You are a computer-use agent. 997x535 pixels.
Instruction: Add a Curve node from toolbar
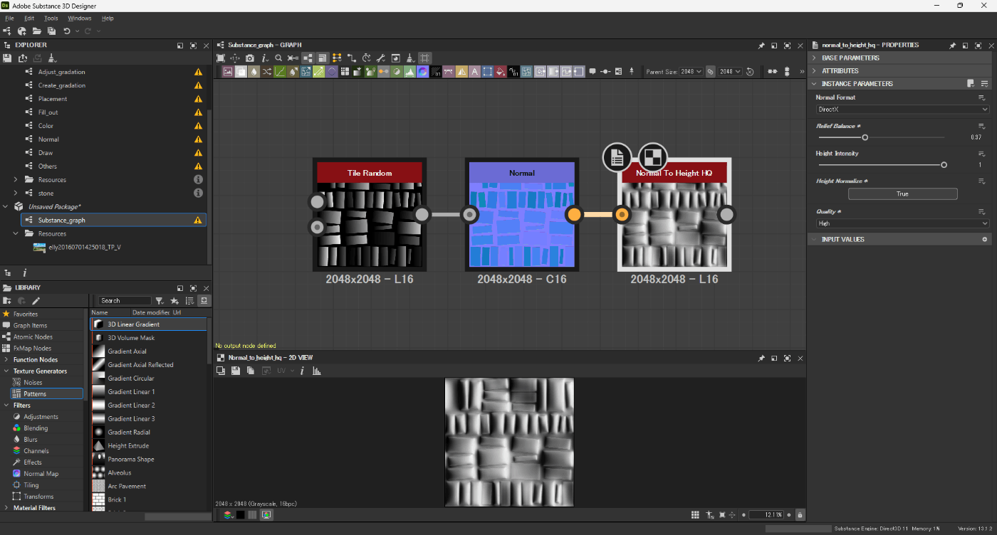coord(280,71)
